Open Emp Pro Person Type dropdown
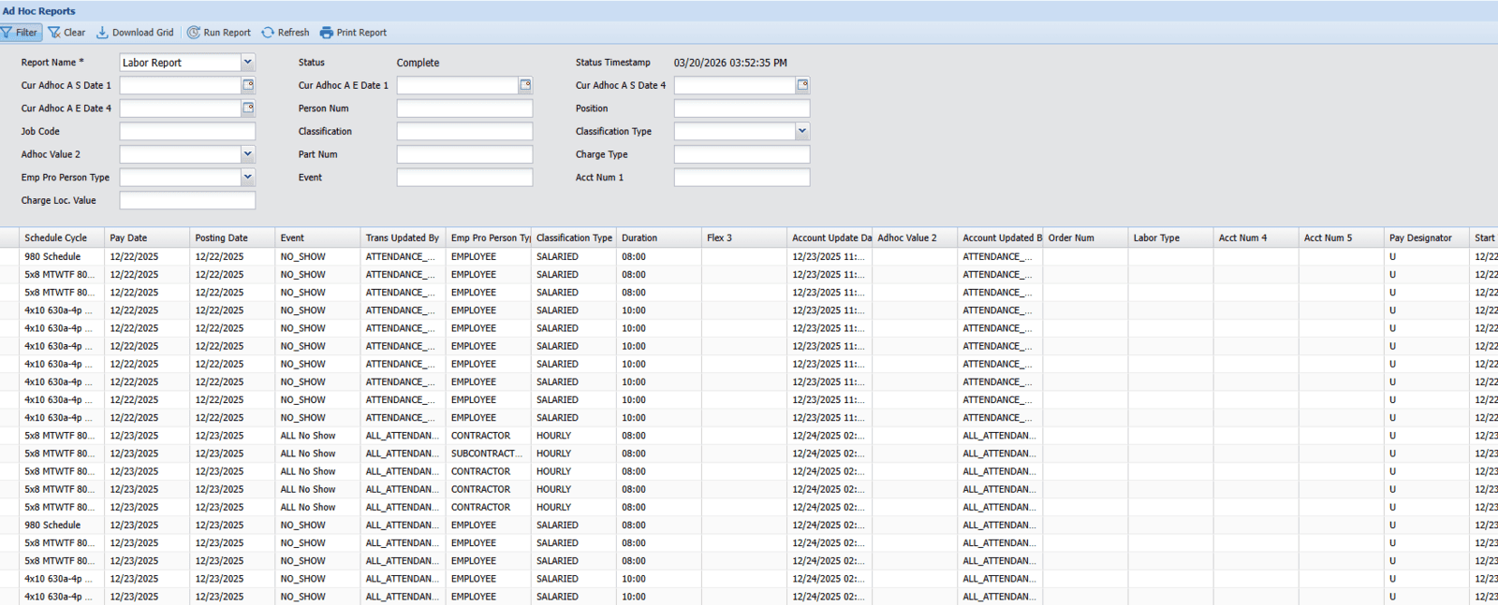 pyautogui.click(x=248, y=178)
